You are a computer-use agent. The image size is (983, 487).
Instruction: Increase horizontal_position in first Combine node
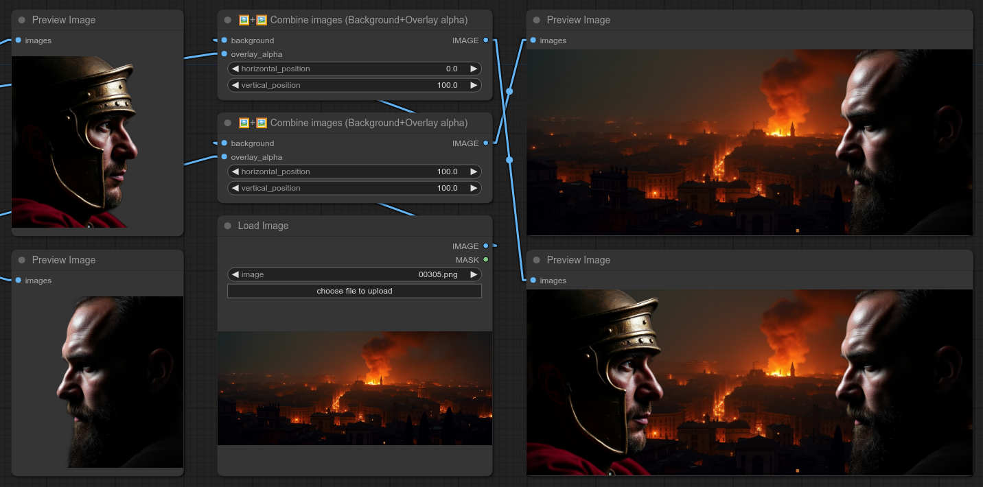coord(473,69)
